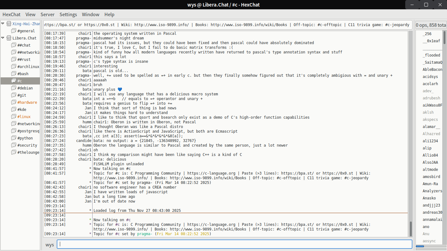This screenshot has height=251, width=447.
Task: Click the icon beside #security channel
Action: point(13,145)
